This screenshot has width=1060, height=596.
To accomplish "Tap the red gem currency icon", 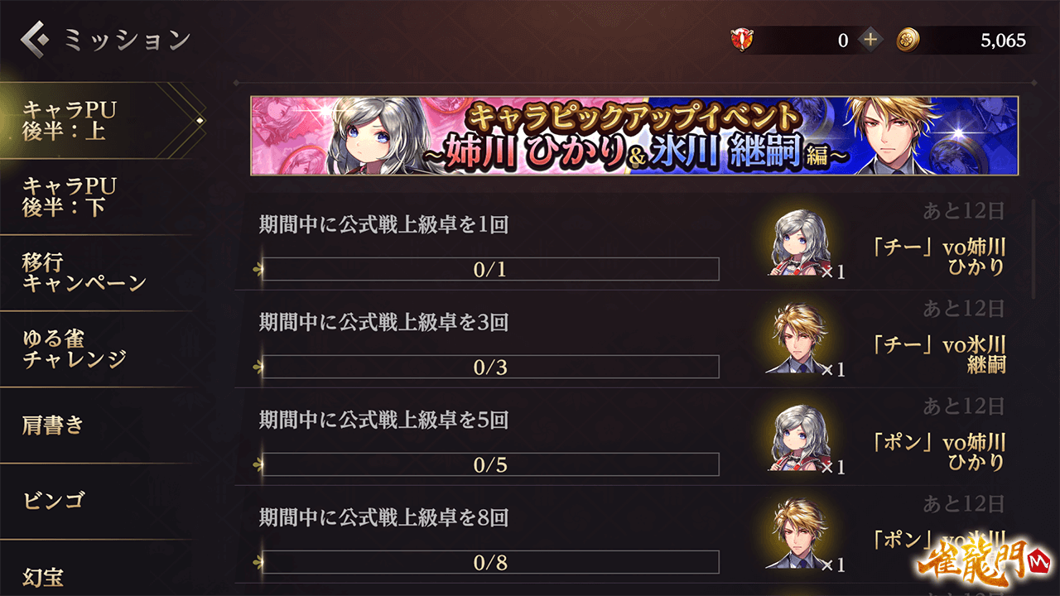I will (741, 40).
